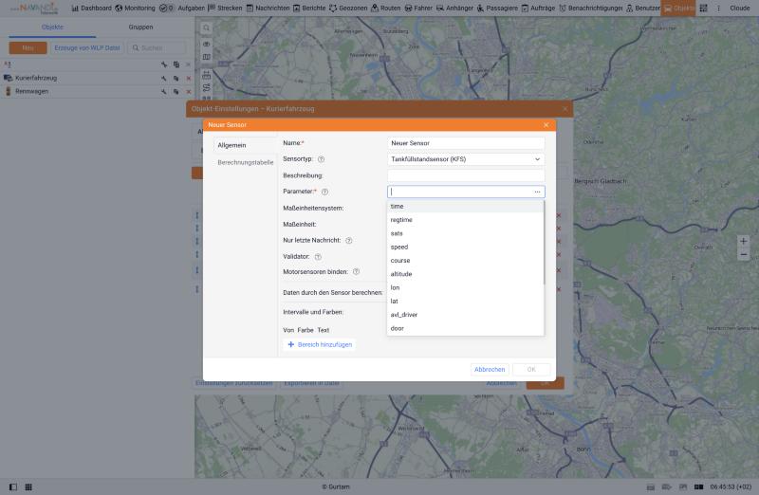Show help for Nur letzte Nachricht
The image size is (759, 495).
pyautogui.click(x=348, y=241)
